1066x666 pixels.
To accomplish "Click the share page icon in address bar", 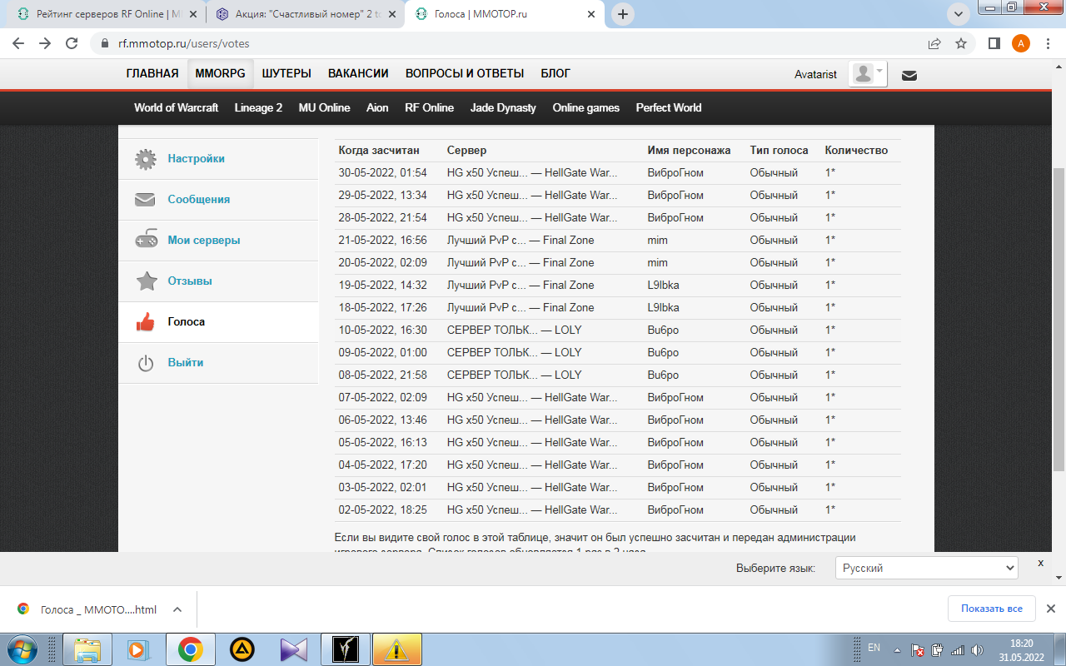I will click(x=934, y=43).
